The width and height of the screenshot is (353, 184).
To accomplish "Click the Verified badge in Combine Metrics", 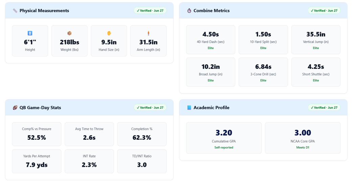I will (x=324, y=10).
